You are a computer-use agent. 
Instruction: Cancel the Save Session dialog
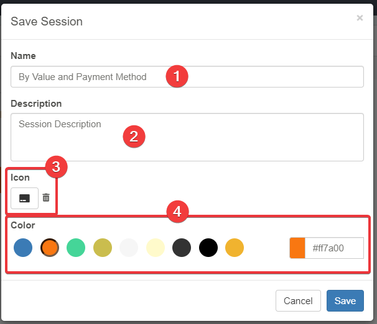pyautogui.click(x=298, y=301)
